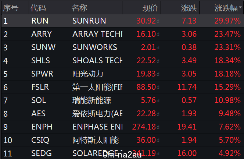Click price 274.18 in ENPH row
244x159 pixels.
(x=144, y=127)
